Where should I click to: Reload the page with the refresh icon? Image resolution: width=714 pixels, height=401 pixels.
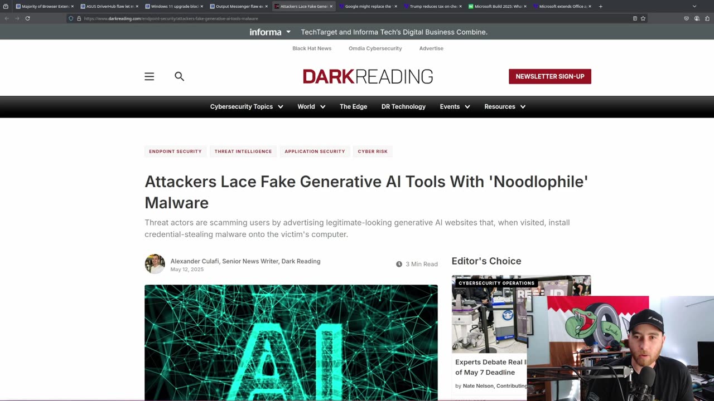click(27, 18)
